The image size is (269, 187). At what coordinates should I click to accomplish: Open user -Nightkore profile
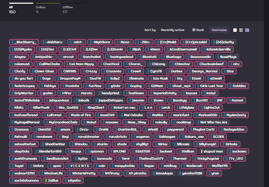coord(100,42)
